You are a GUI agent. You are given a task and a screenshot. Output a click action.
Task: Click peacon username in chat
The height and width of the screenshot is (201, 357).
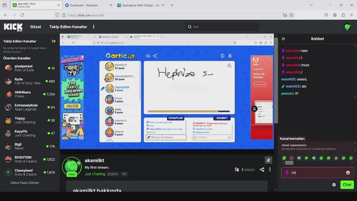coord(287,94)
